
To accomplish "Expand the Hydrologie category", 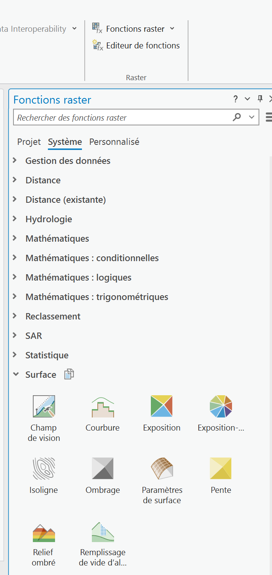I will (15, 219).
